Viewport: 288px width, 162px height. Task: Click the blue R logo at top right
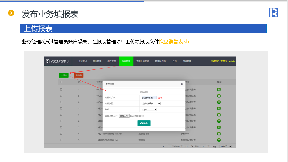point(273,12)
